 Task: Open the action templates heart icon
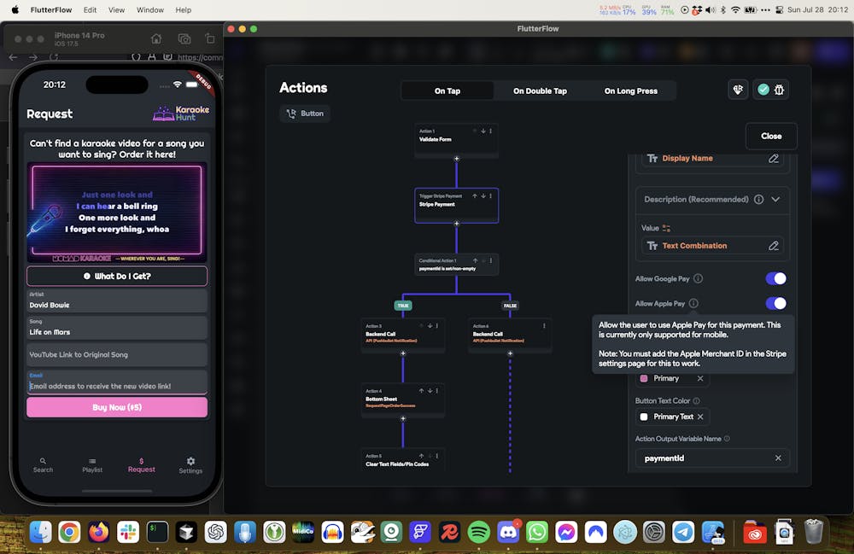coord(738,90)
